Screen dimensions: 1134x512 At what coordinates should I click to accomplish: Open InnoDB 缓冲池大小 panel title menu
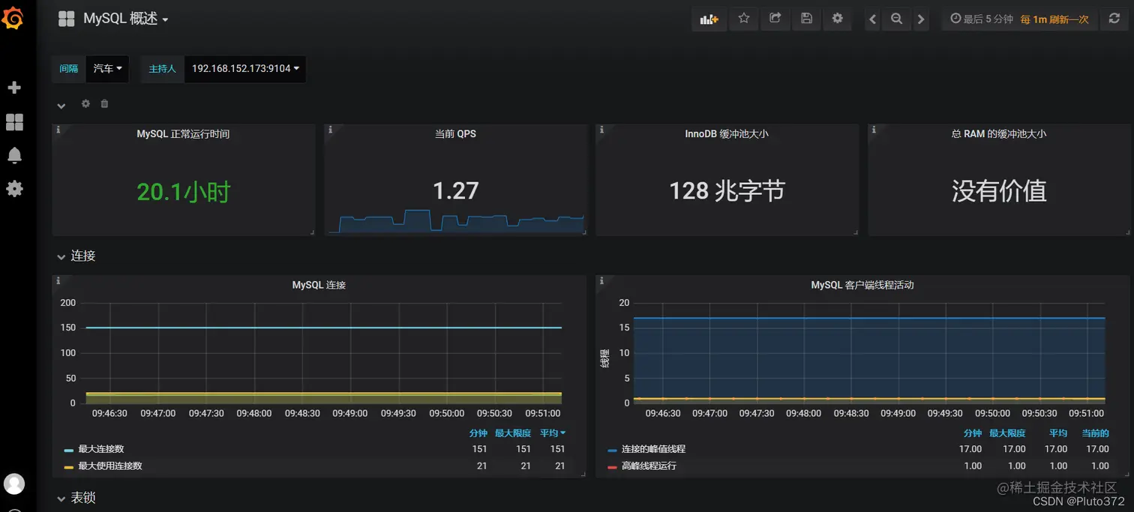727,134
